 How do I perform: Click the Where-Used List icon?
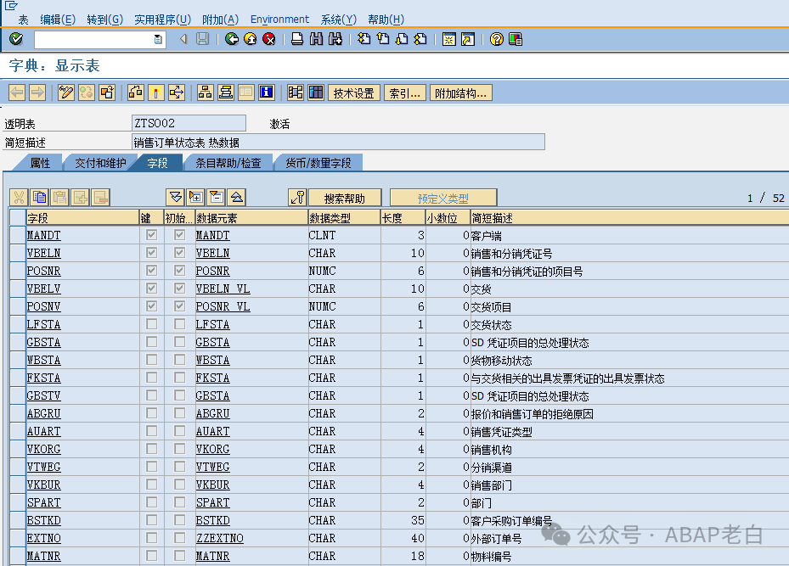(x=177, y=92)
